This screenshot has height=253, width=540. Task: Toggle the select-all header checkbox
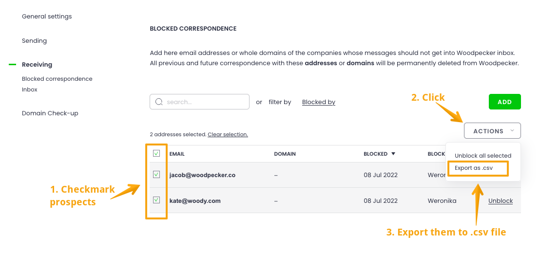pyautogui.click(x=156, y=153)
